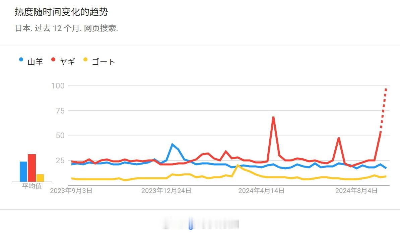
Task: Click the 2024年8月4日 axis date label
Action: point(356,191)
